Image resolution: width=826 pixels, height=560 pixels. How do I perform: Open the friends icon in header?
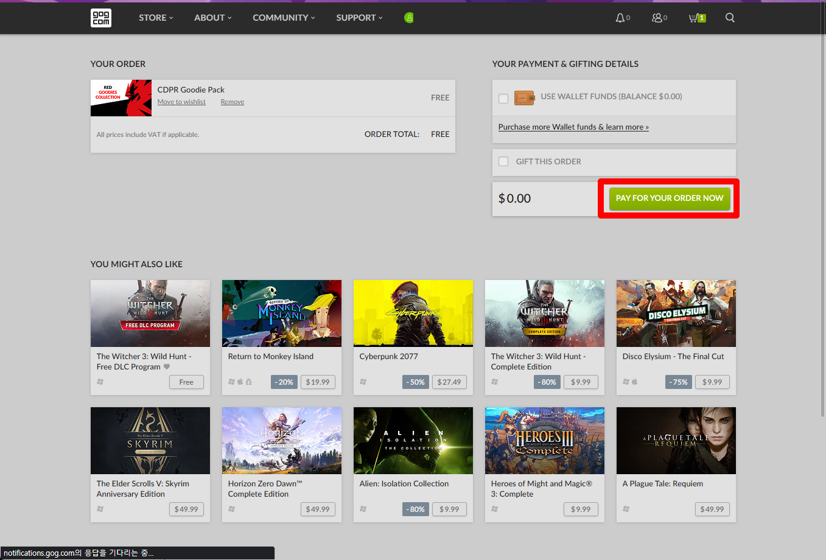pos(657,18)
